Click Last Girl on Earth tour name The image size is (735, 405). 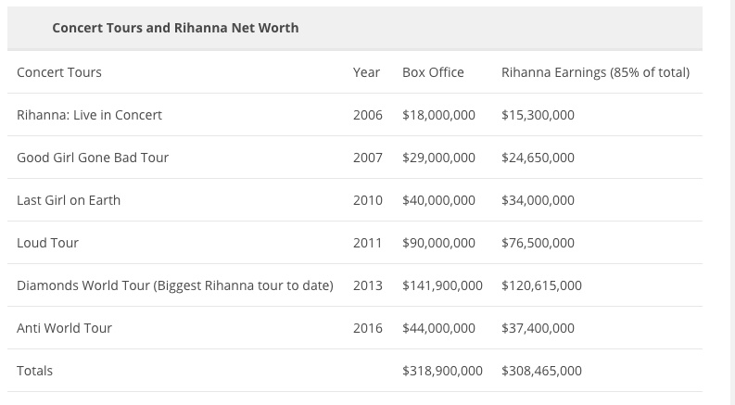[x=69, y=200]
